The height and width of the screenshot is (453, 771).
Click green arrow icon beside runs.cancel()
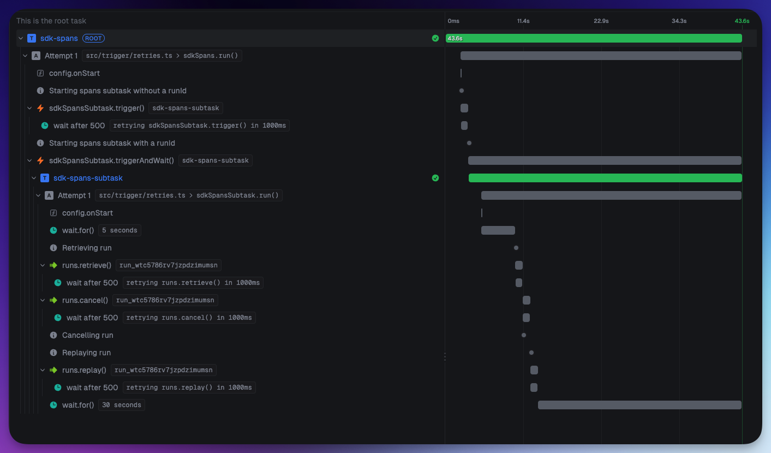53,300
